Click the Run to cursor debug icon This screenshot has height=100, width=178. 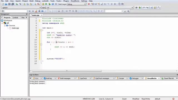(92, 4)
